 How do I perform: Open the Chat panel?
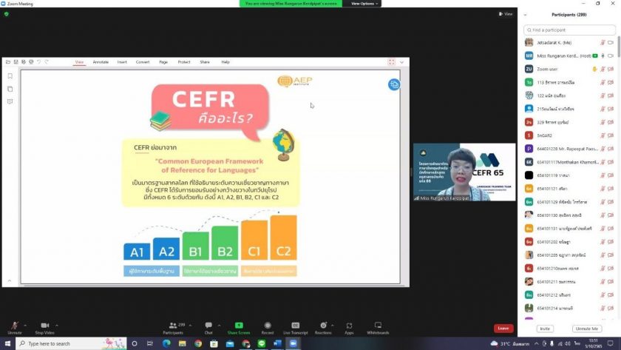[x=208, y=327]
